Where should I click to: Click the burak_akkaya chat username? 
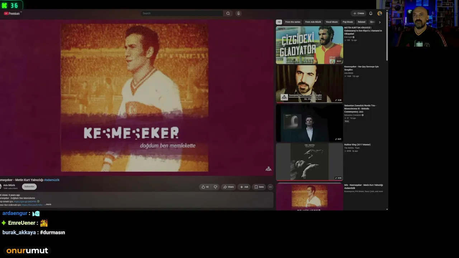19,233
